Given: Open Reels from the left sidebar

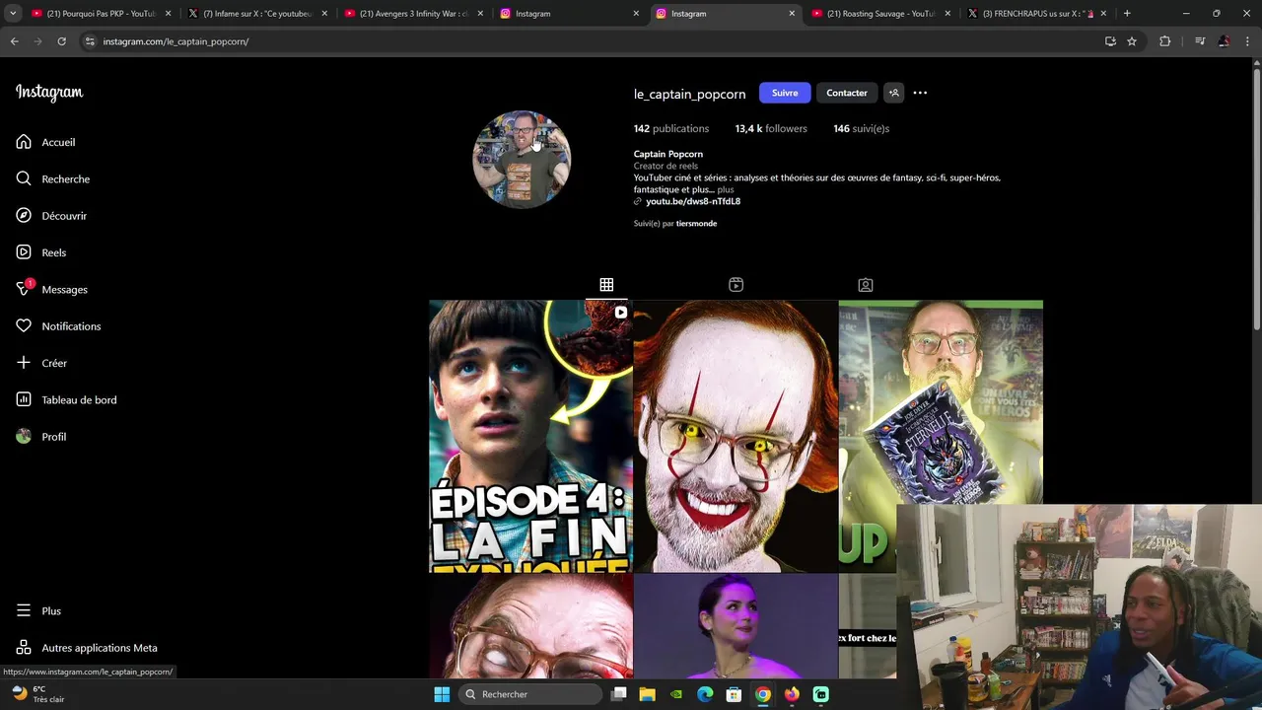Looking at the screenshot, I should (41, 252).
